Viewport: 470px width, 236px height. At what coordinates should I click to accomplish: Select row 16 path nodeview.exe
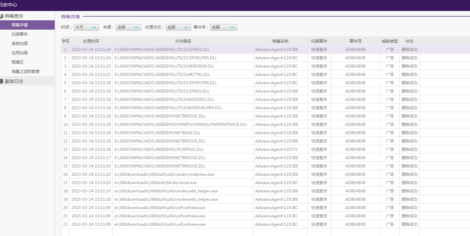click(164, 174)
